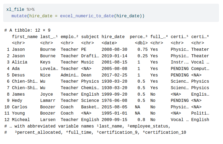Viewport: 223px width, 144px height.
Task: Select hire date 1995-01-01
Action: [x=114, y=113]
